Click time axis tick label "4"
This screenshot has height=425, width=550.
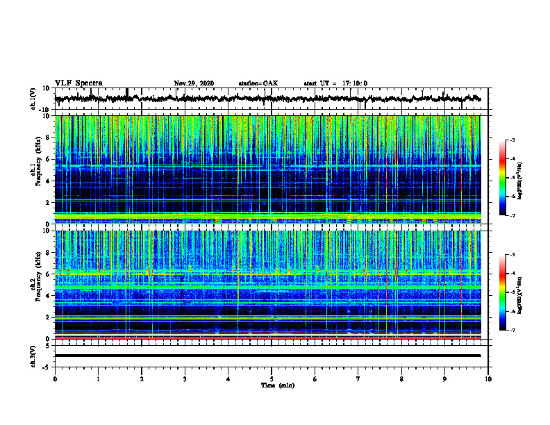coord(228,379)
